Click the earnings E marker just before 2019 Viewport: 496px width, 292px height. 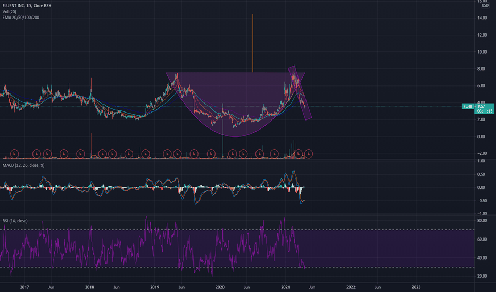coord(145,154)
